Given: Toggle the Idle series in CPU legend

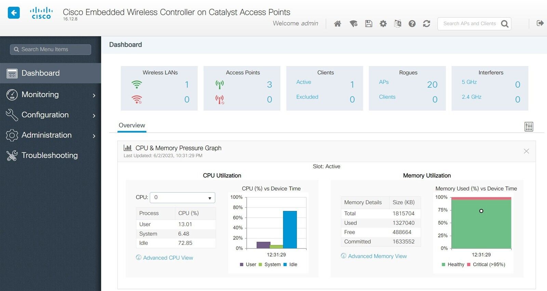Looking at the screenshot, I should pyautogui.click(x=290, y=264).
